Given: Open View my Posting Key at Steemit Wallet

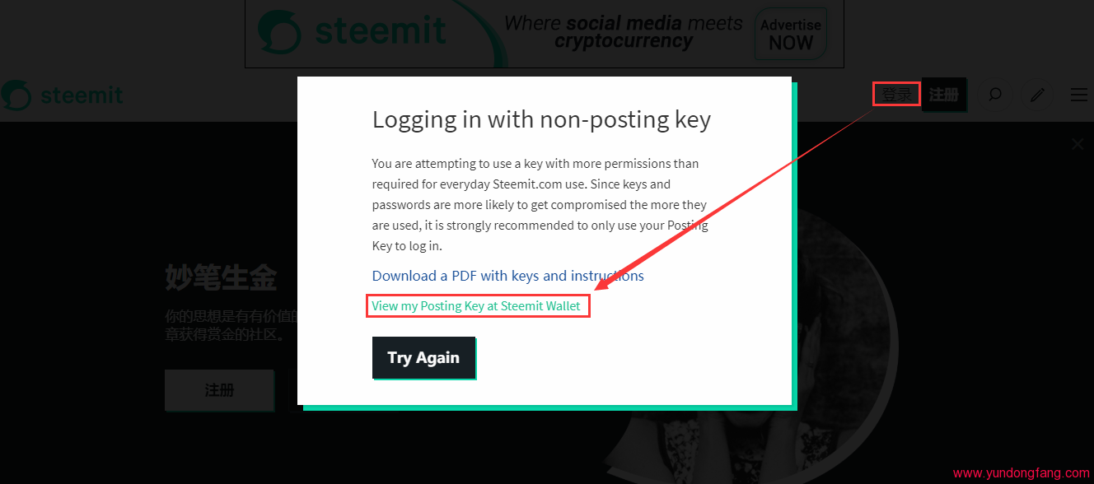Looking at the screenshot, I should point(476,306).
